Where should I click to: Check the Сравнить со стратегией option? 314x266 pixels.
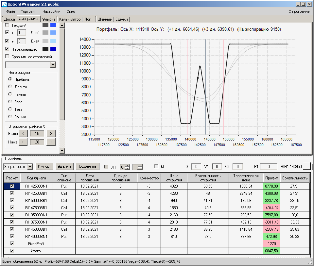point(7,57)
